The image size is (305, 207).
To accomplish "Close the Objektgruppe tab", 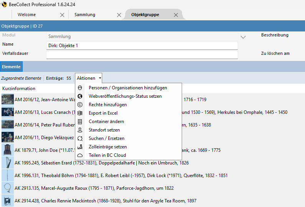I will point(176,15).
